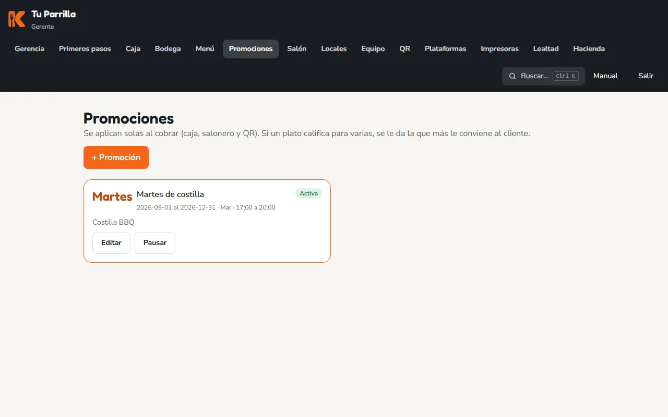Switch to the Bodega tab
This screenshot has height=417, width=668.
coord(168,49)
